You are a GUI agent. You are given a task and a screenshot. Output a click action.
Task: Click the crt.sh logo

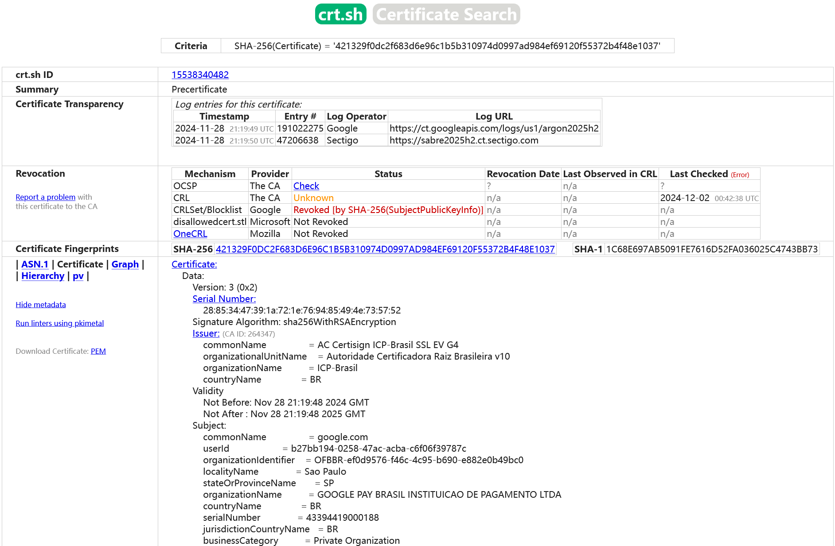340,14
